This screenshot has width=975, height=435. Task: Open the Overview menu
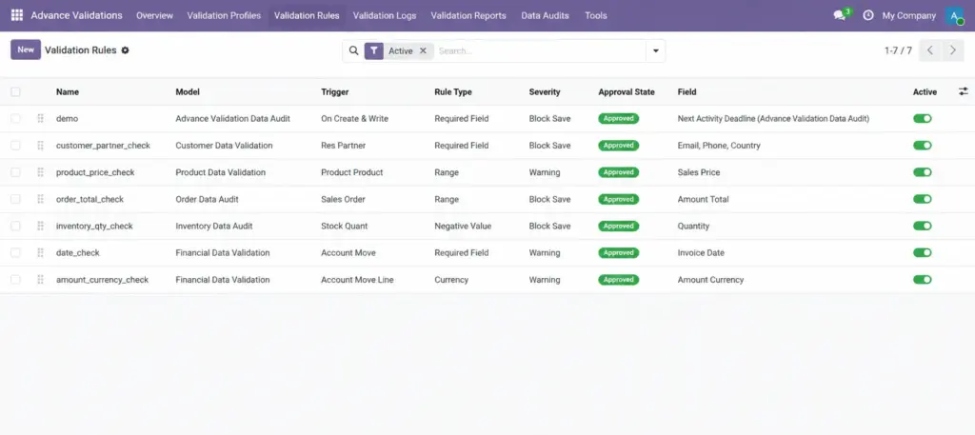click(155, 15)
